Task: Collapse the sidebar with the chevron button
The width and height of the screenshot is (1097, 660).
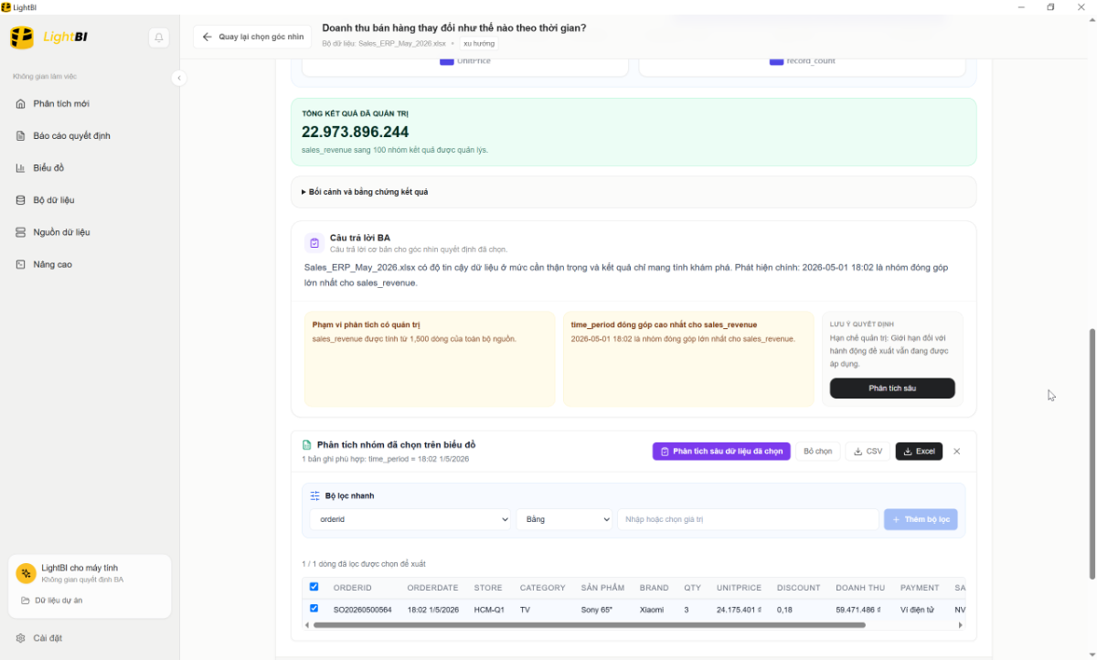Action: pyautogui.click(x=179, y=79)
